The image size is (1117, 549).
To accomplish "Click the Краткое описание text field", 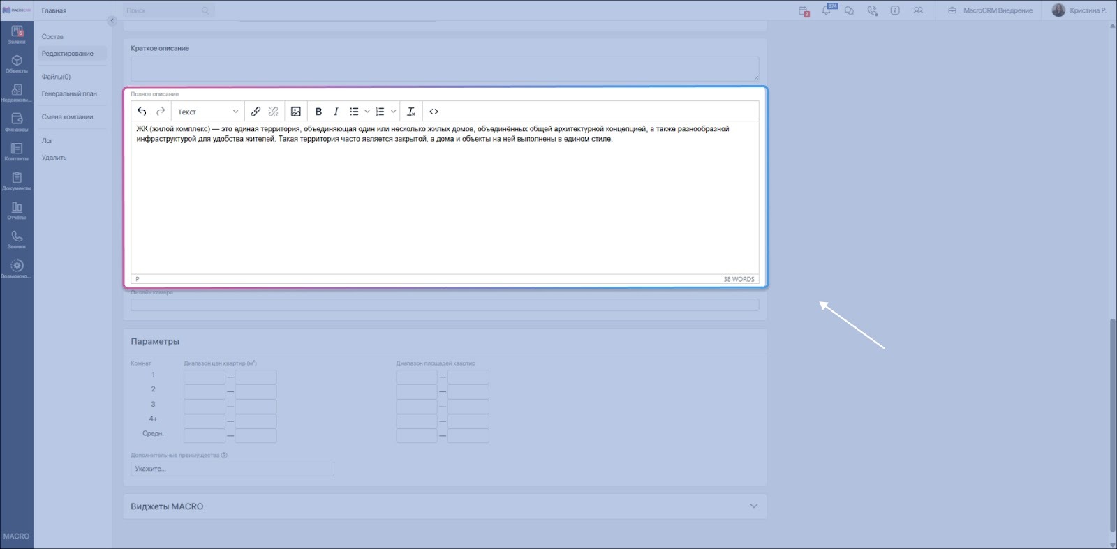I will pos(444,68).
